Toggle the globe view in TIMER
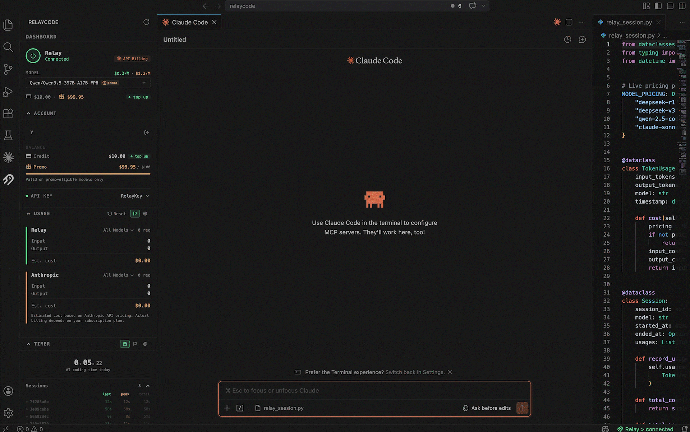The image size is (690, 432). 145,344
